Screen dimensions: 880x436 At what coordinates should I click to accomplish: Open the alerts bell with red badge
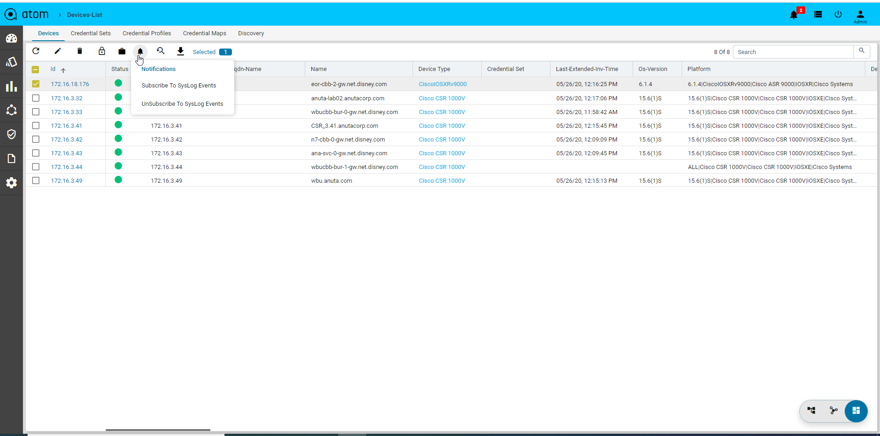point(794,15)
